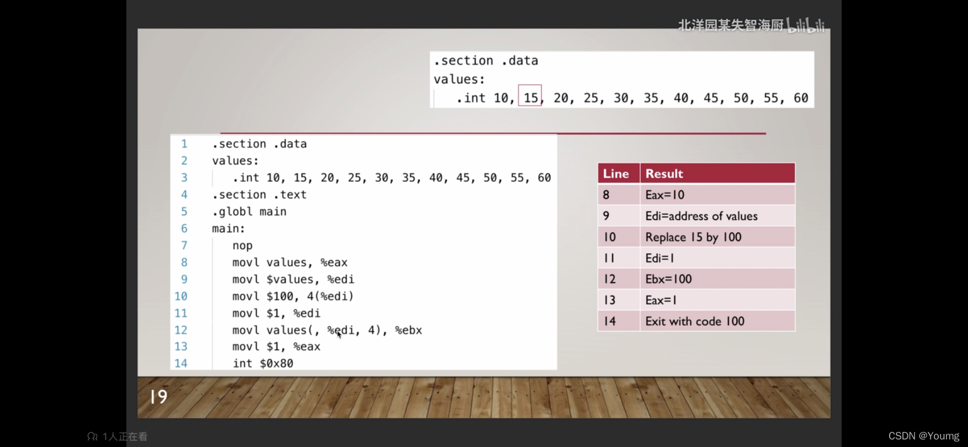
Task: Click the value 15 in the top data snippet
Action: (x=530, y=98)
